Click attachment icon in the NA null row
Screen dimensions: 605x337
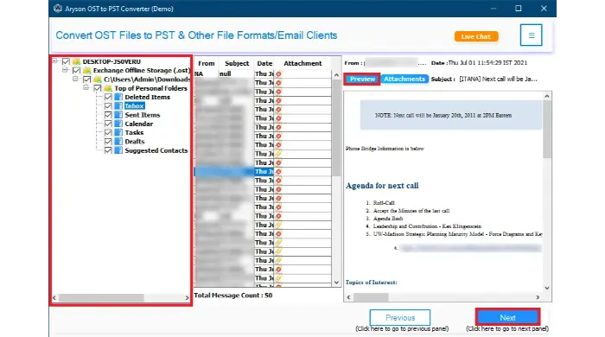coord(278,73)
